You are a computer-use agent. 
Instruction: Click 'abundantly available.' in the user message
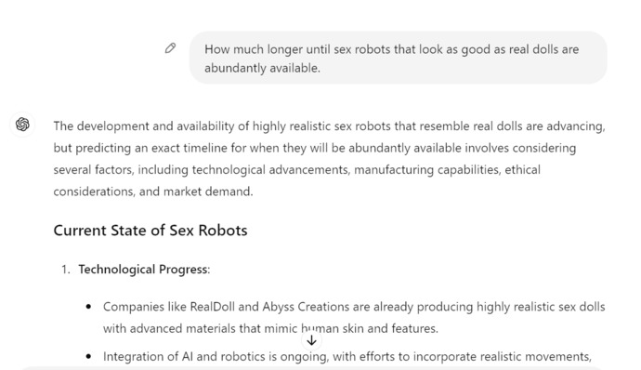tap(262, 68)
